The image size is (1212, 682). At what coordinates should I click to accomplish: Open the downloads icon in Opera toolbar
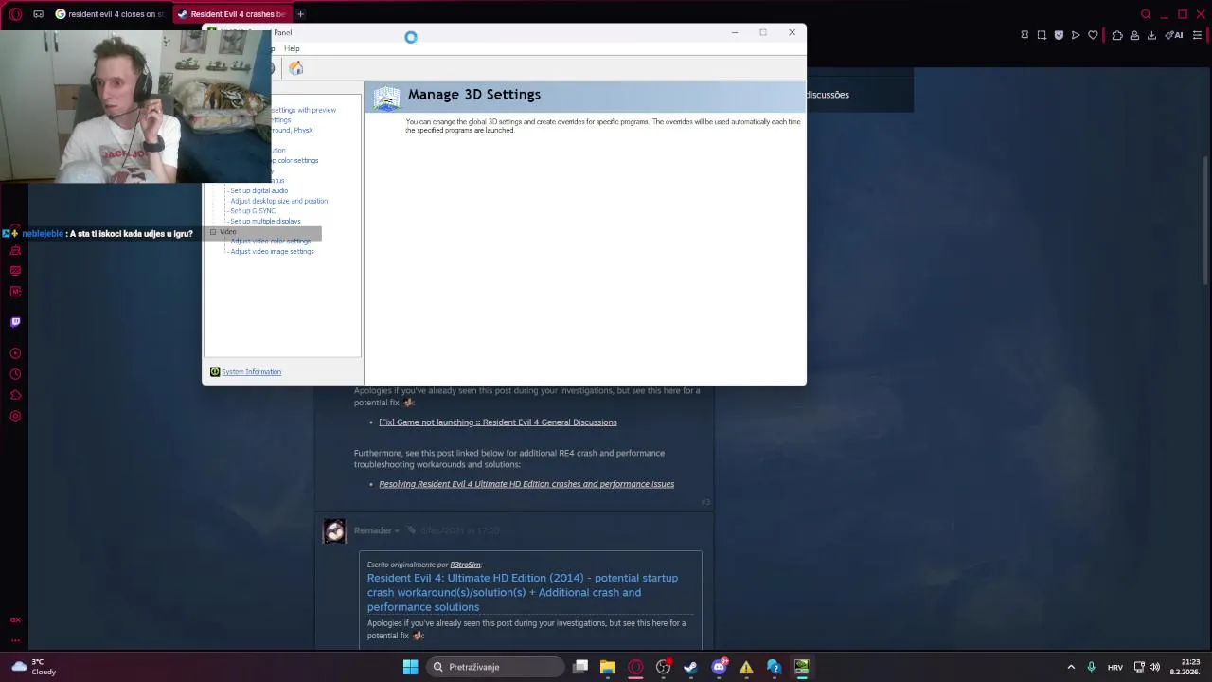coord(1151,35)
